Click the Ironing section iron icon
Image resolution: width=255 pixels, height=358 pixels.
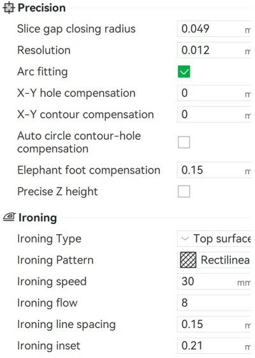[10, 217]
